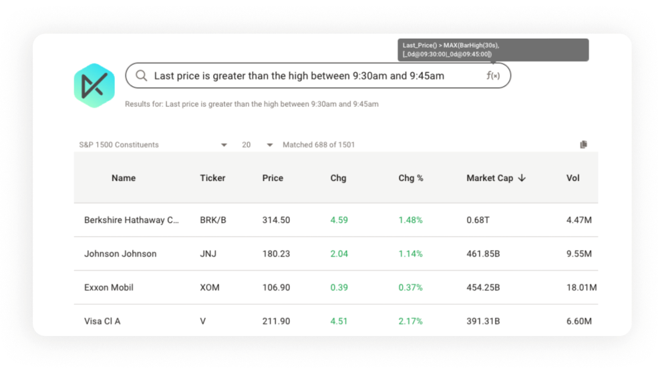Click the formula tooltip above search bar
This screenshot has height=374, width=658.
(493, 49)
